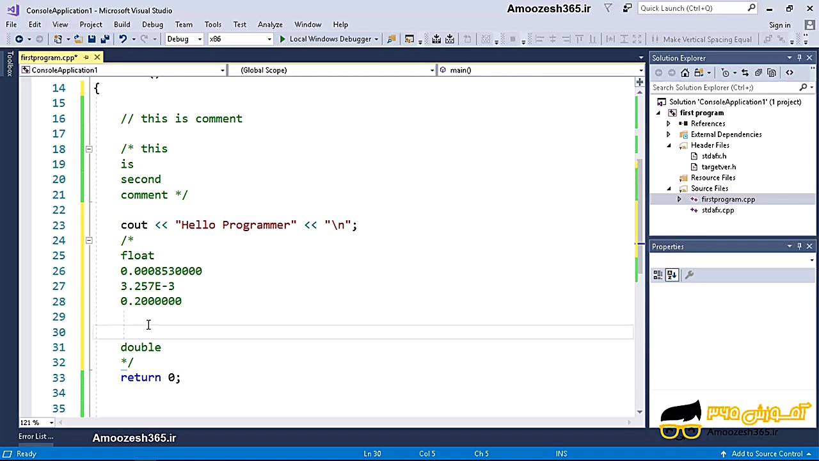Click the View Code icon in Solution Explorer
Viewport: 819px width, 461px height.
[790, 72]
